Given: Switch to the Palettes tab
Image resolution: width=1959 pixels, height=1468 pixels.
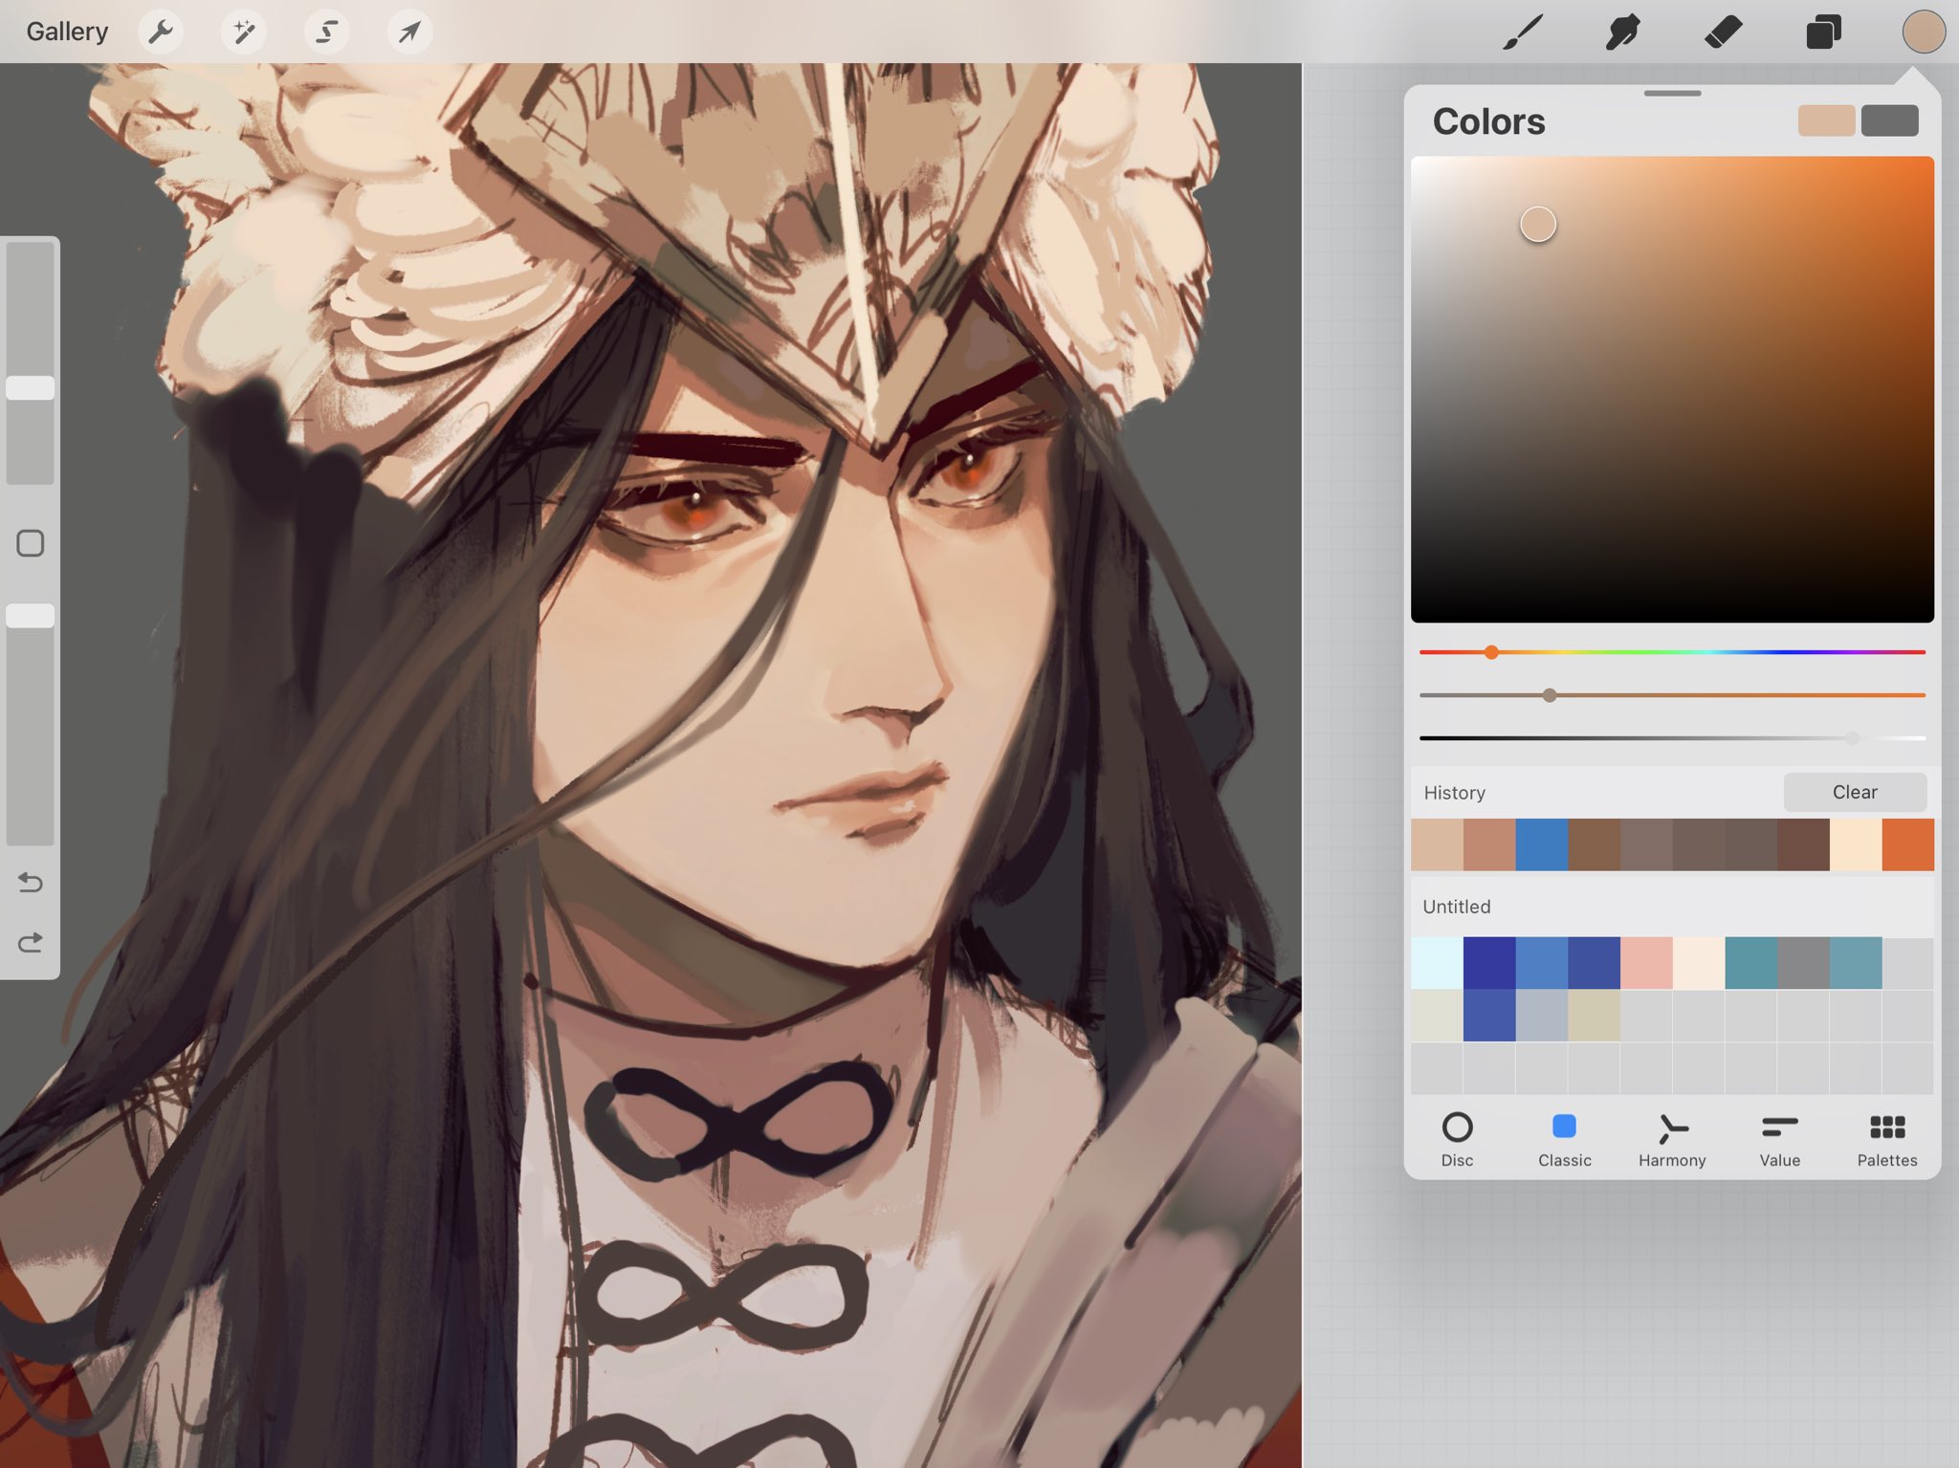Looking at the screenshot, I should (x=1887, y=1139).
